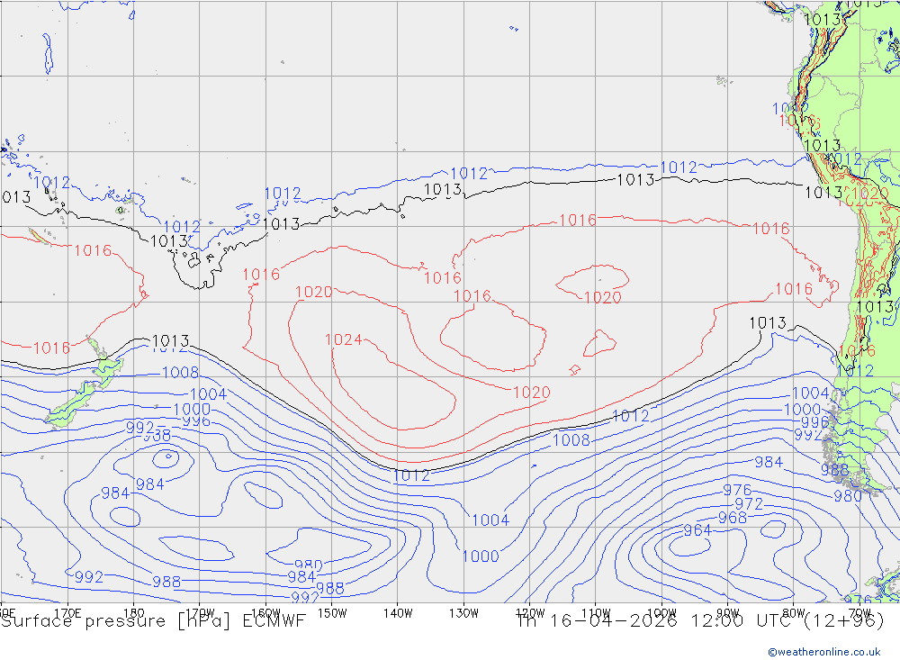Click the 'Th 16-04-2026 12:00 UTC (12+96)' timestamp
Screen dimensions: 900x660
[700, 621]
